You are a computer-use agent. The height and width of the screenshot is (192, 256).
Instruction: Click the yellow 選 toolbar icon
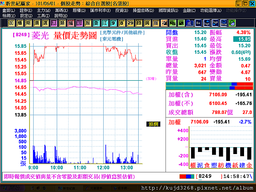45,23
